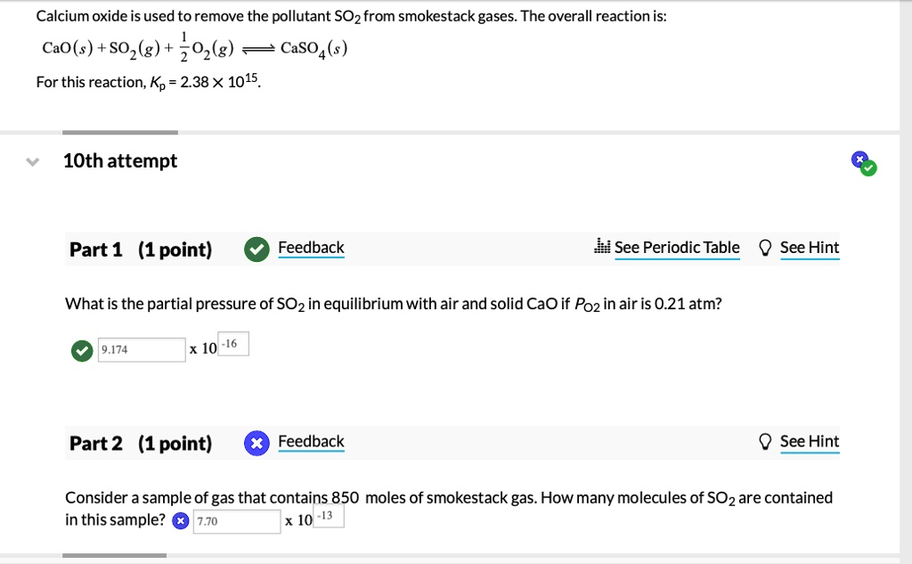Expand the Part 2 Feedback details
This screenshot has height=564, width=912.
point(311,441)
